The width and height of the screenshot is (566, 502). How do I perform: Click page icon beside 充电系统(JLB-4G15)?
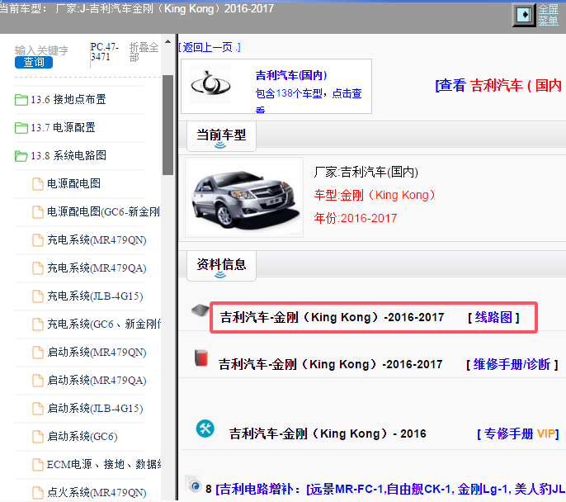click(x=38, y=296)
